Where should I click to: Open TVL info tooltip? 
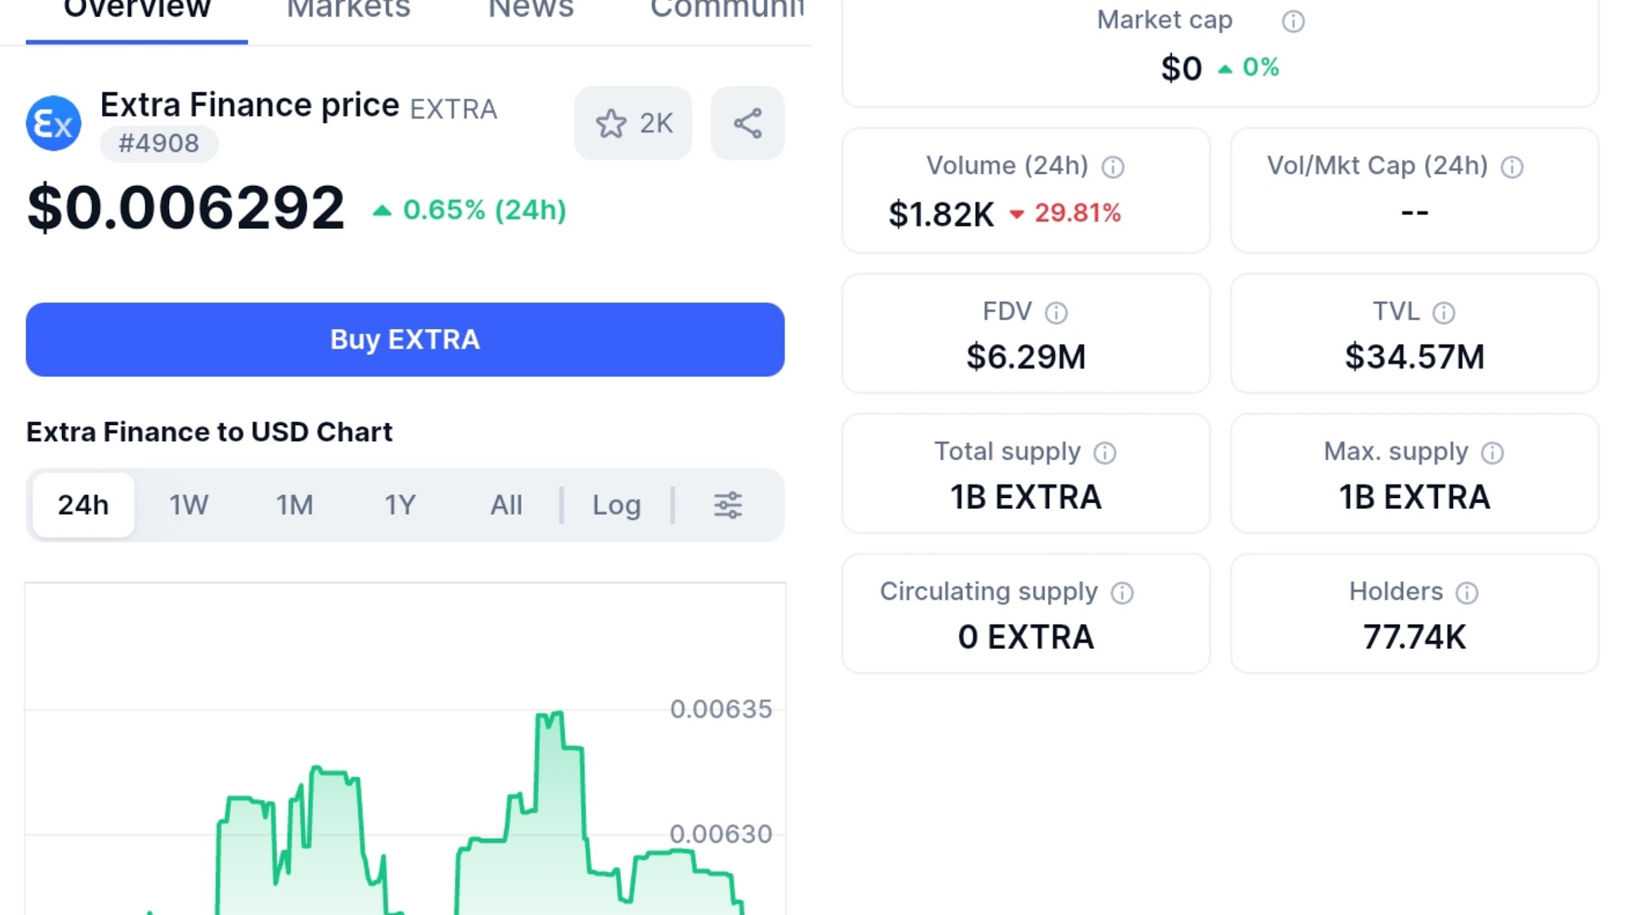pos(1445,312)
